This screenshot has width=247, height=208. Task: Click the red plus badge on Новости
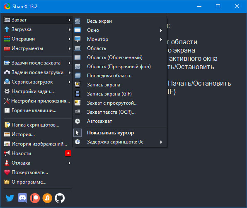(68, 153)
